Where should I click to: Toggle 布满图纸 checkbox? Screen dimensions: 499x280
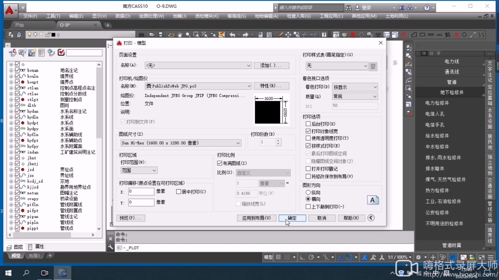point(220,163)
